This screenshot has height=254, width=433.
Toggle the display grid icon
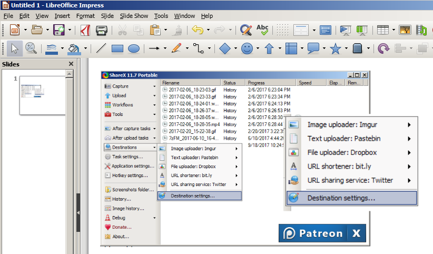click(282, 30)
